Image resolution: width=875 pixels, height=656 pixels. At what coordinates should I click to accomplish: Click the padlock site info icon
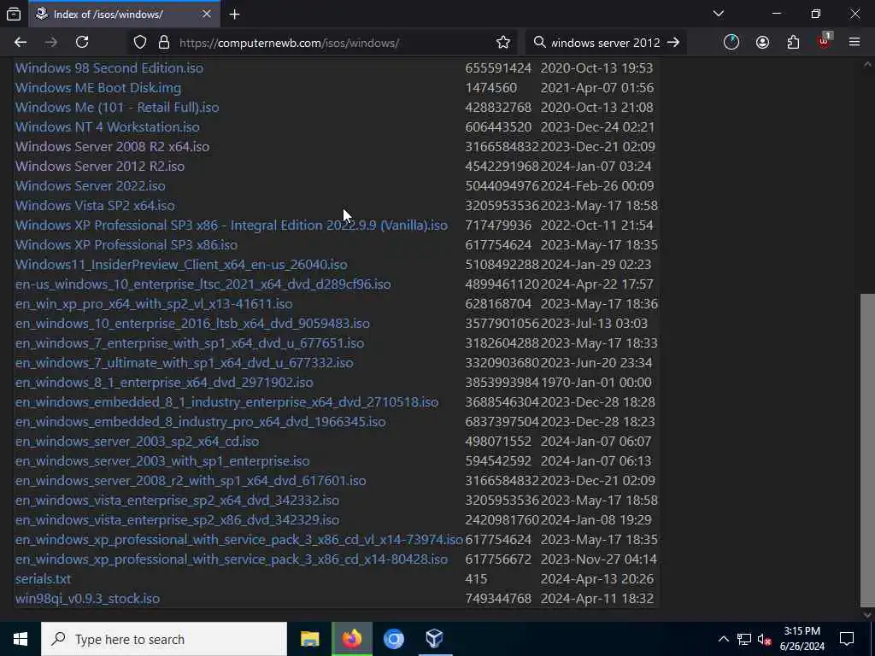pyautogui.click(x=164, y=43)
